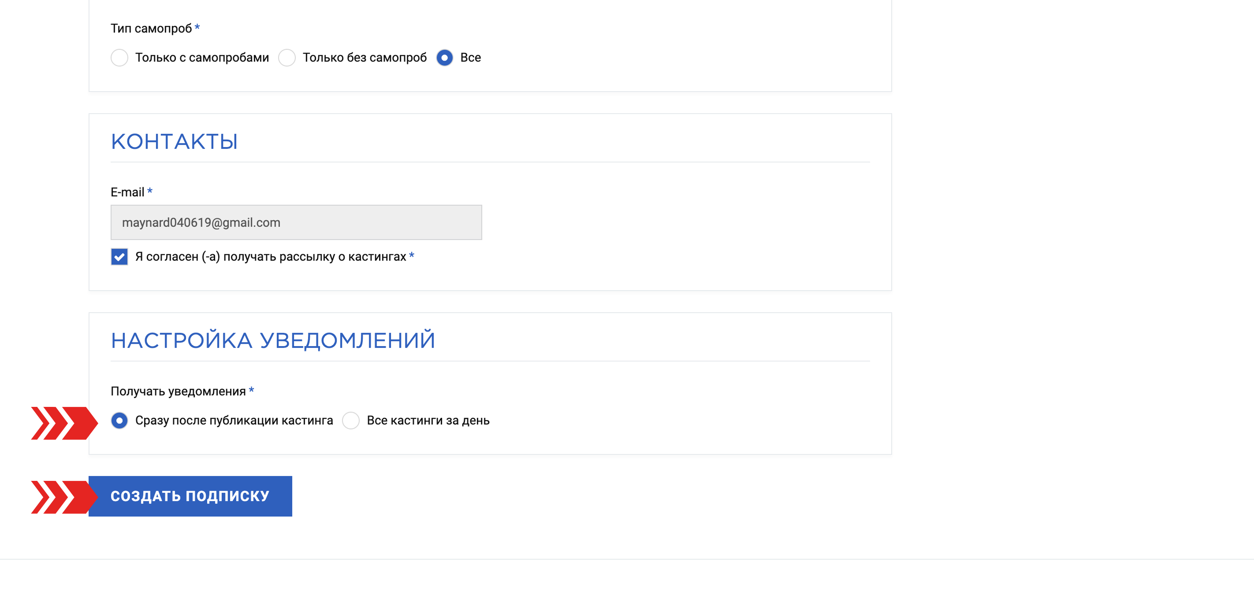The image size is (1254, 598).
Task: Click the selected 'Все' radio circle
Action: point(444,58)
